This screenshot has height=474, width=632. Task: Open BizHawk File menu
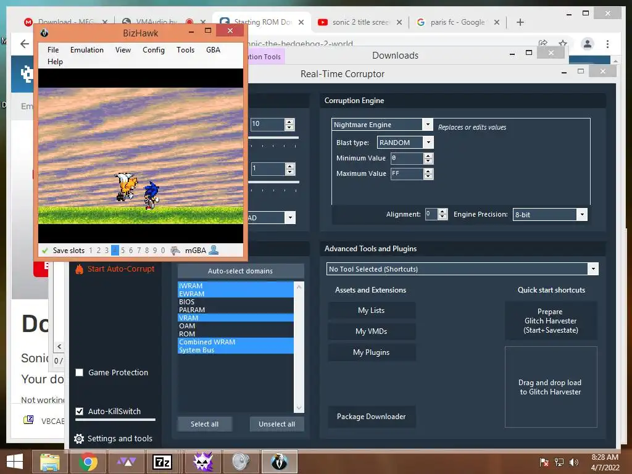pos(53,49)
